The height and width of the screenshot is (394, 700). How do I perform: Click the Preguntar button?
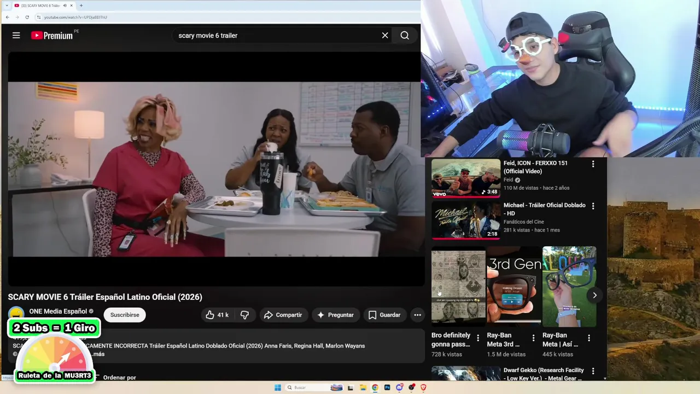coord(336,315)
